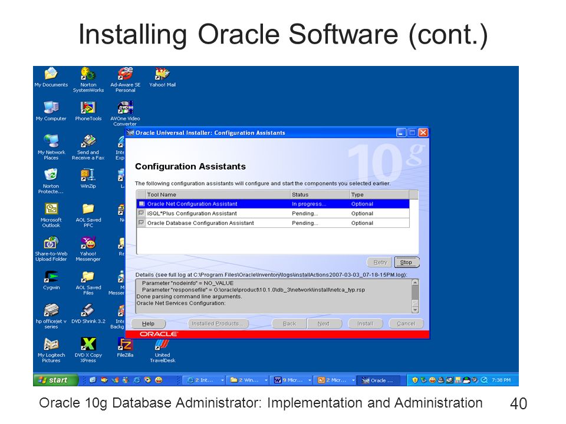Select the FileZilla desktop shortcut
The height and width of the screenshot is (424, 566).
click(x=125, y=347)
